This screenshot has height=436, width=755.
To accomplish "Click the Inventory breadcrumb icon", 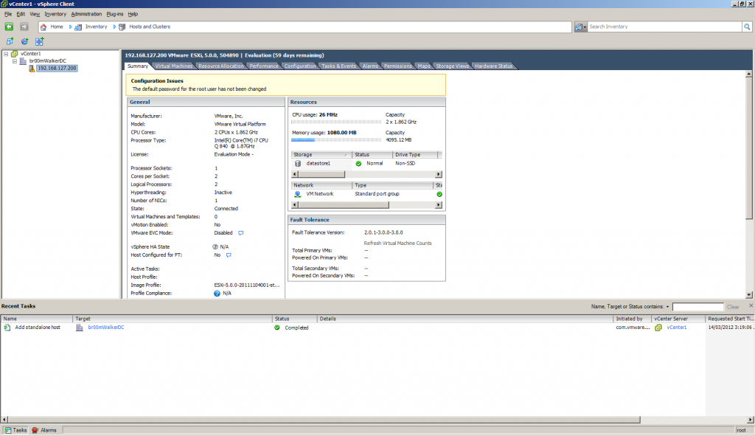I will click(x=78, y=27).
